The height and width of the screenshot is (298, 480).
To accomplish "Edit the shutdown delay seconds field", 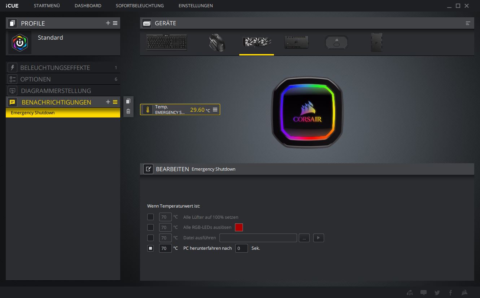I will coord(241,248).
